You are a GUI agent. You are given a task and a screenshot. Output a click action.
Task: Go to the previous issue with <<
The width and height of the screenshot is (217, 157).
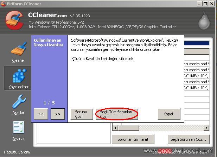point(41,114)
